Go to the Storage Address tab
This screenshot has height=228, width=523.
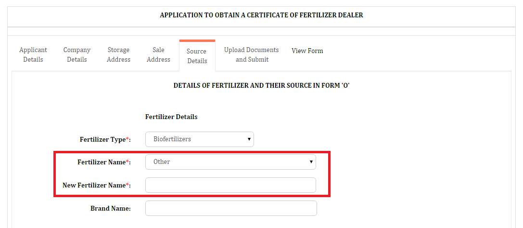pos(119,55)
